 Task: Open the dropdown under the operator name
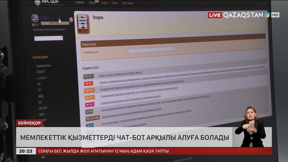[x=48, y=38]
